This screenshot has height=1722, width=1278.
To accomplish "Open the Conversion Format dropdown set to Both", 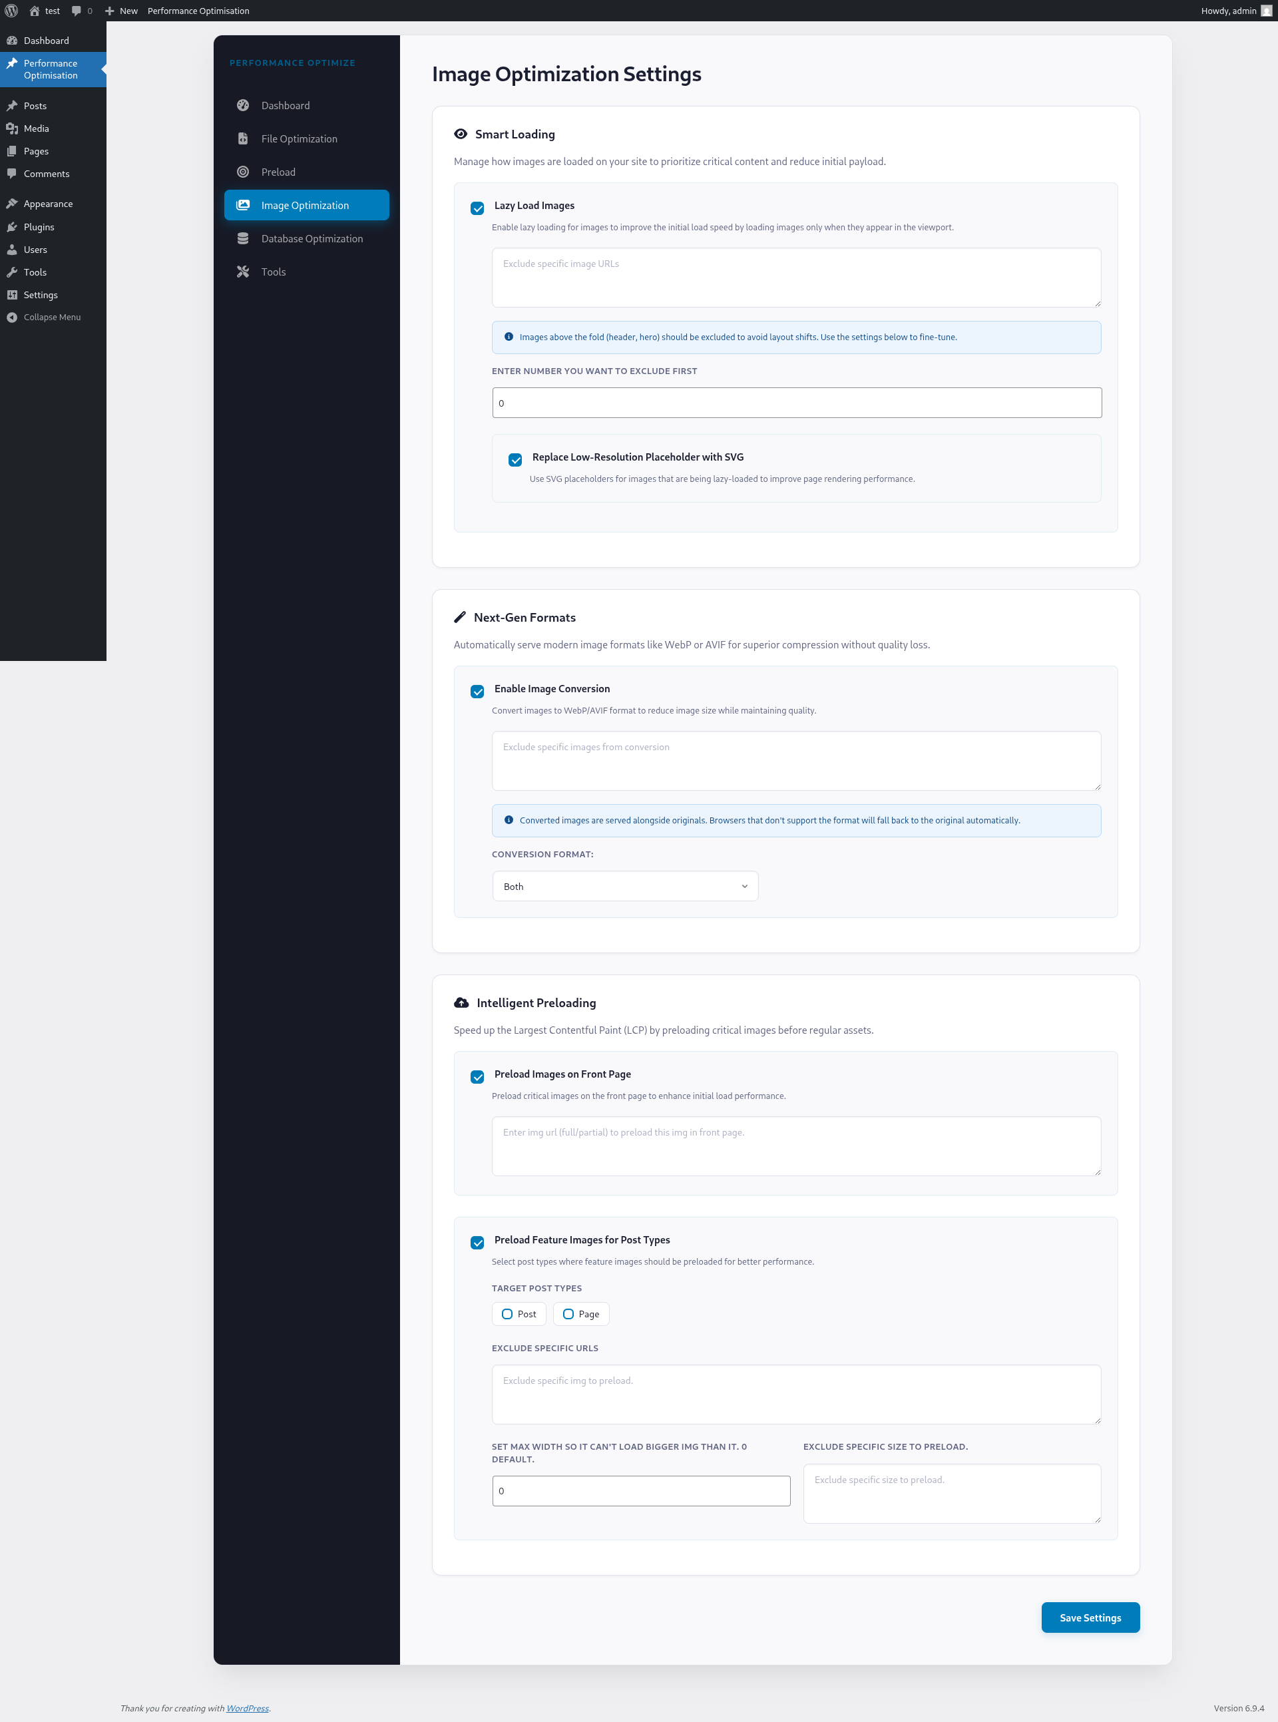I will [x=624, y=886].
